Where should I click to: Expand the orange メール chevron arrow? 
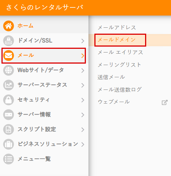pos(83,55)
